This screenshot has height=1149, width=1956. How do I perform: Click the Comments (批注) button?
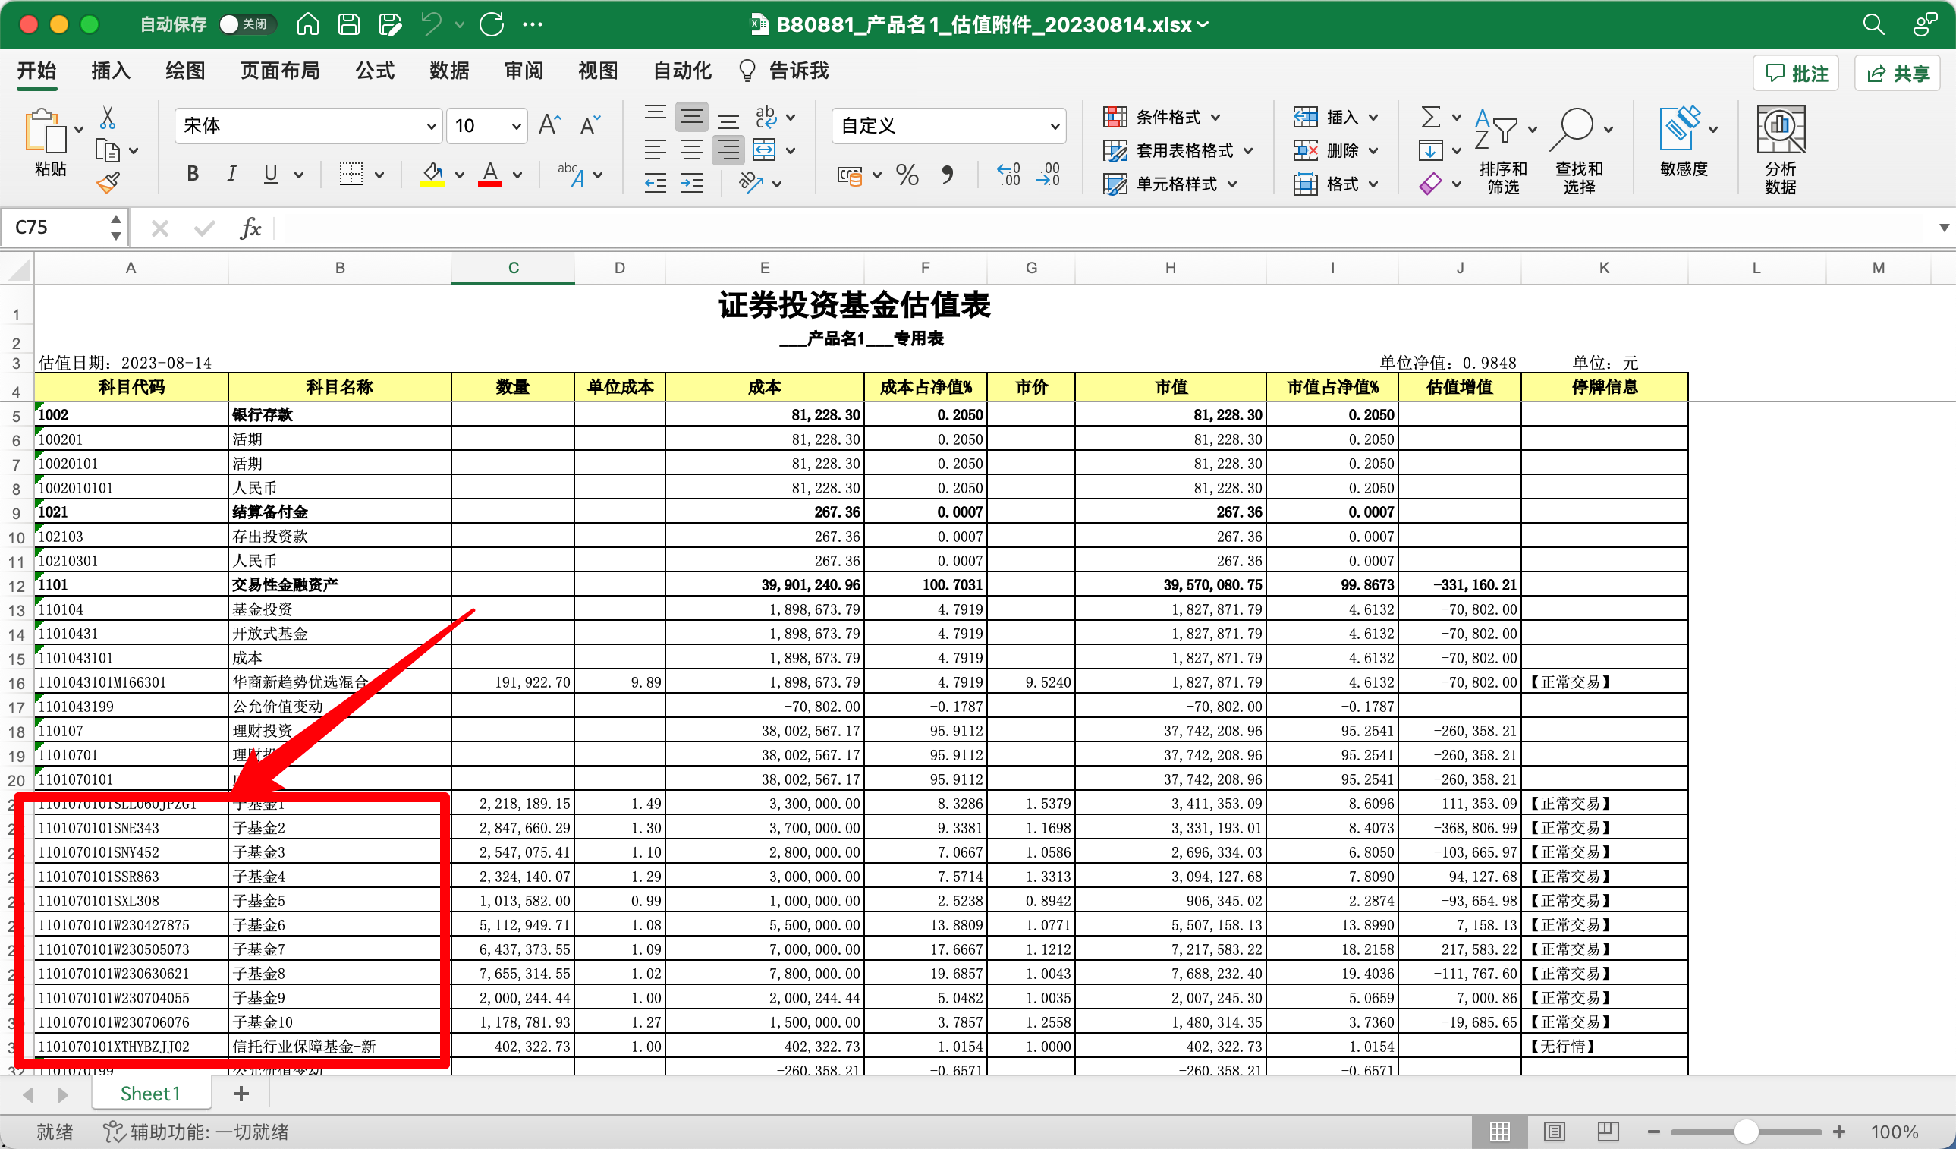[x=1796, y=73]
